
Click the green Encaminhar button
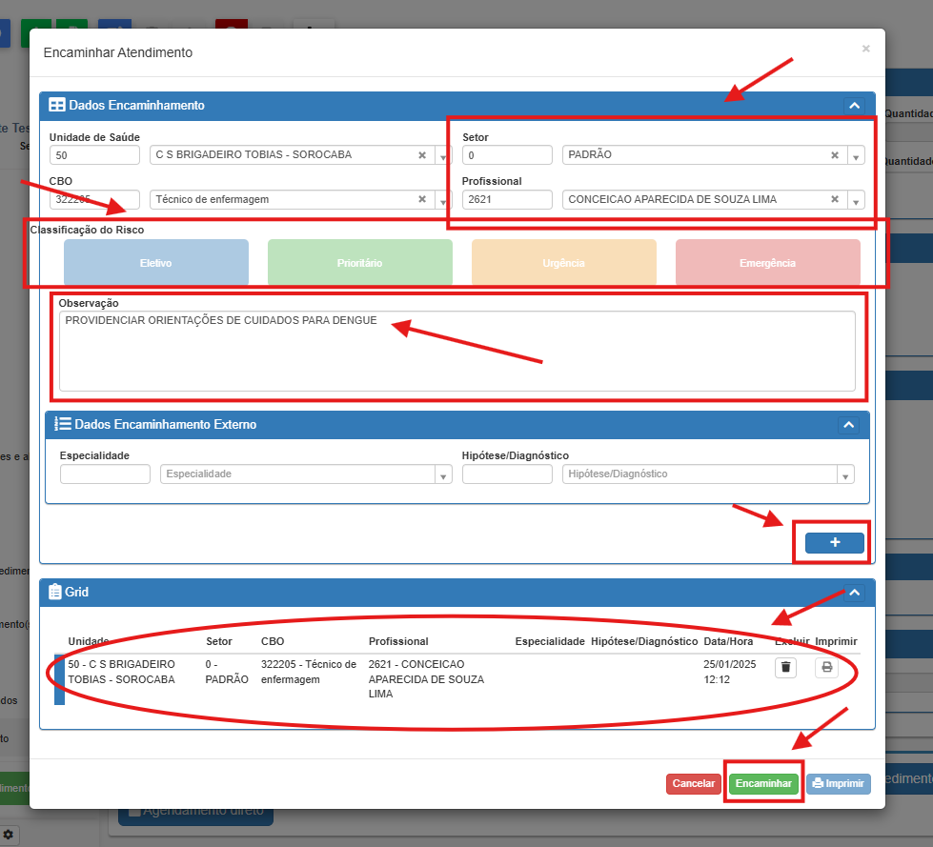pos(763,783)
